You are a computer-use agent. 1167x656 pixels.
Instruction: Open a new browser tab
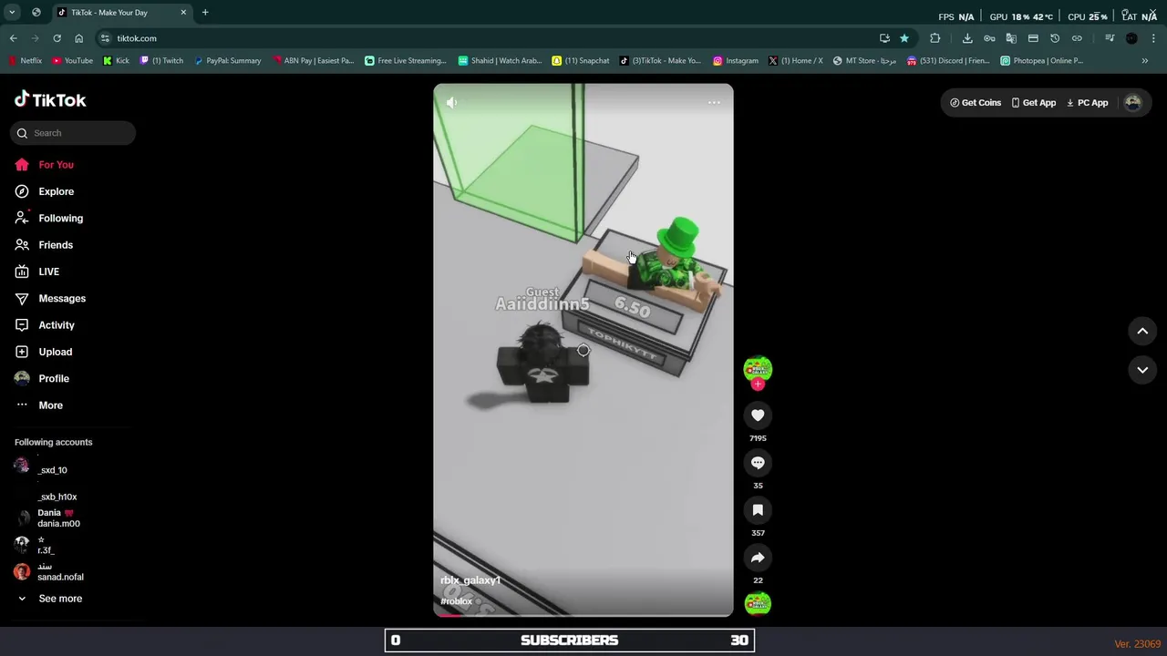click(x=205, y=13)
